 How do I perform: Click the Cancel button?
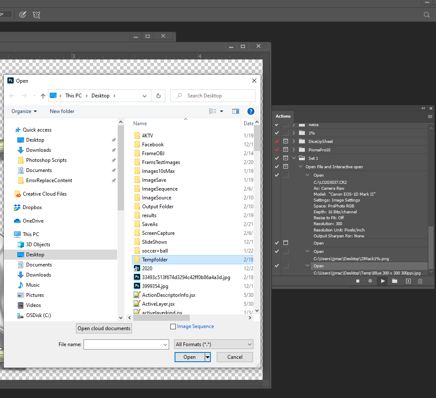[234, 357]
